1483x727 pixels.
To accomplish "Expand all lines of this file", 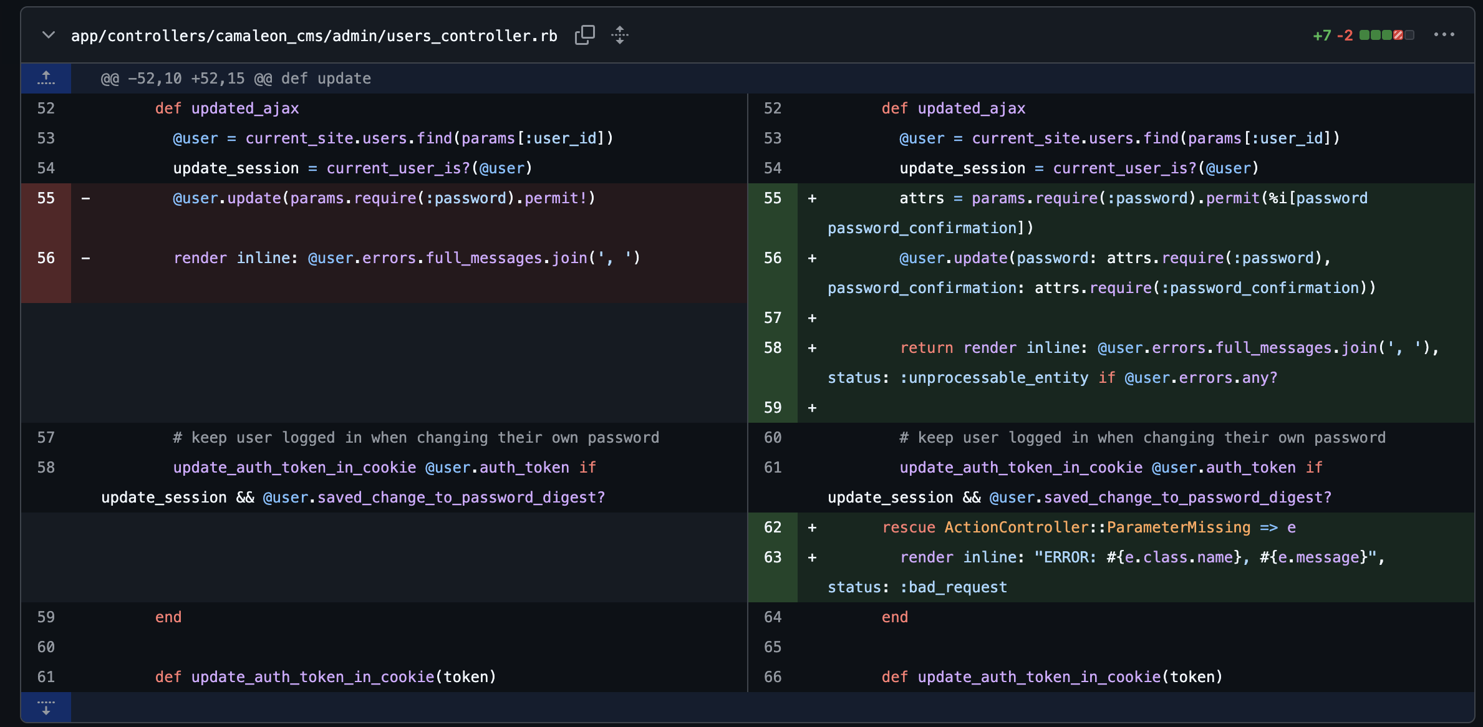I will point(619,36).
